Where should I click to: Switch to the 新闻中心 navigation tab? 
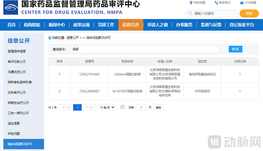pos(57,25)
